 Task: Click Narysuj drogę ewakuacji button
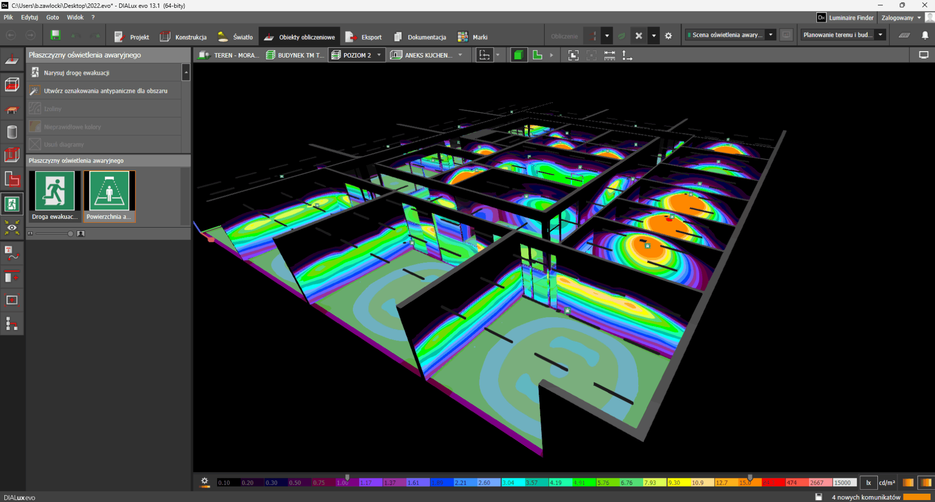[x=76, y=73]
